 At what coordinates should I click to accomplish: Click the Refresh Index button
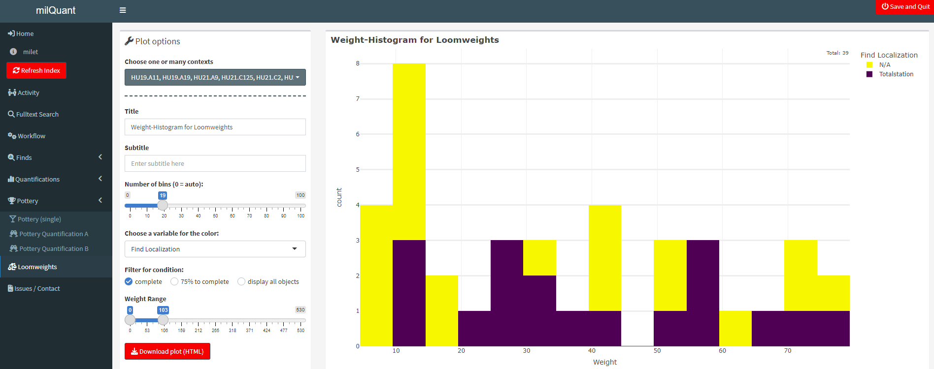click(36, 70)
